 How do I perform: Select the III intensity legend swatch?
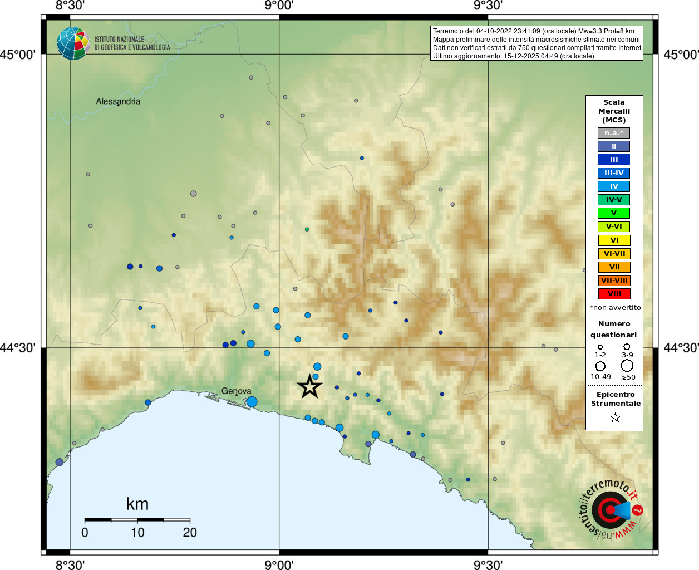click(614, 160)
